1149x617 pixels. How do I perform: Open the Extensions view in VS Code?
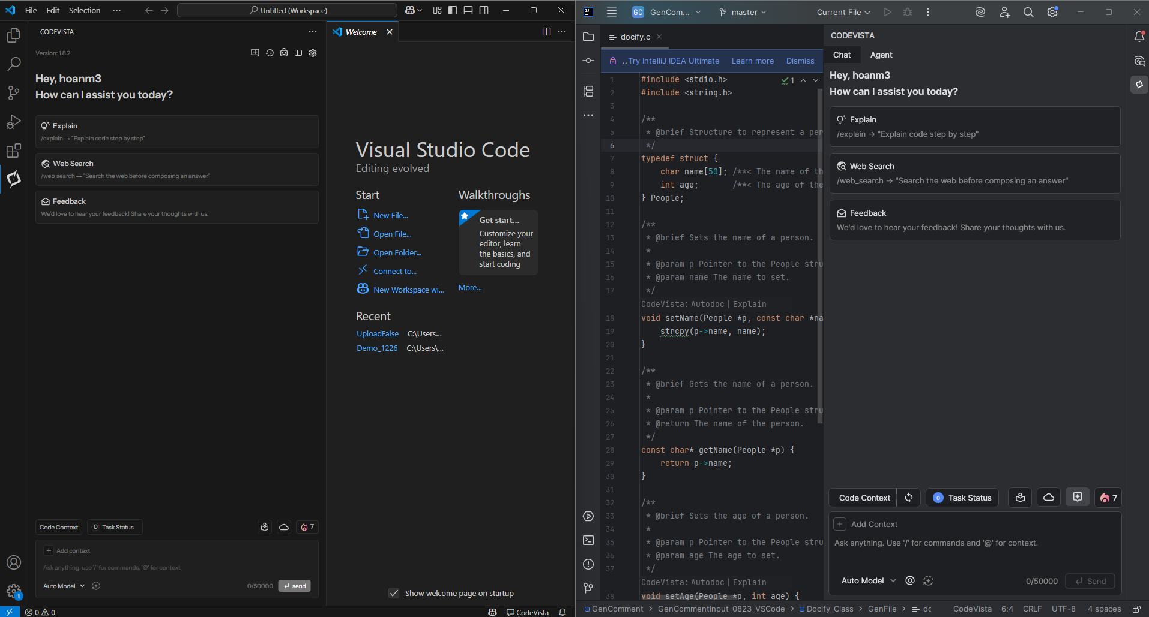pos(14,151)
